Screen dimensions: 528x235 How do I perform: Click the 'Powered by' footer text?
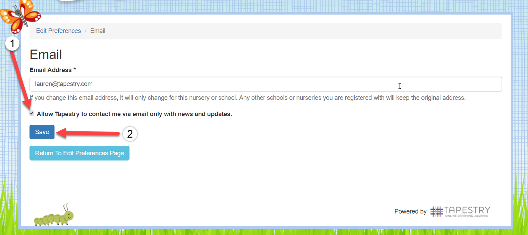click(x=410, y=211)
